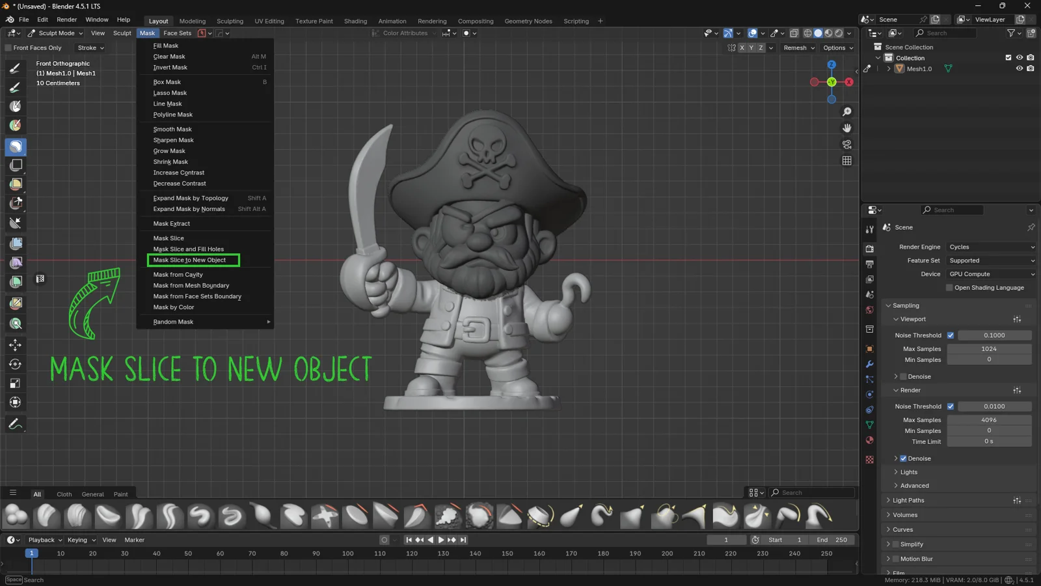Image resolution: width=1041 pixels, height=586 pixels.
Task: Toggle camera view icon in viewport
Action: 846,145
